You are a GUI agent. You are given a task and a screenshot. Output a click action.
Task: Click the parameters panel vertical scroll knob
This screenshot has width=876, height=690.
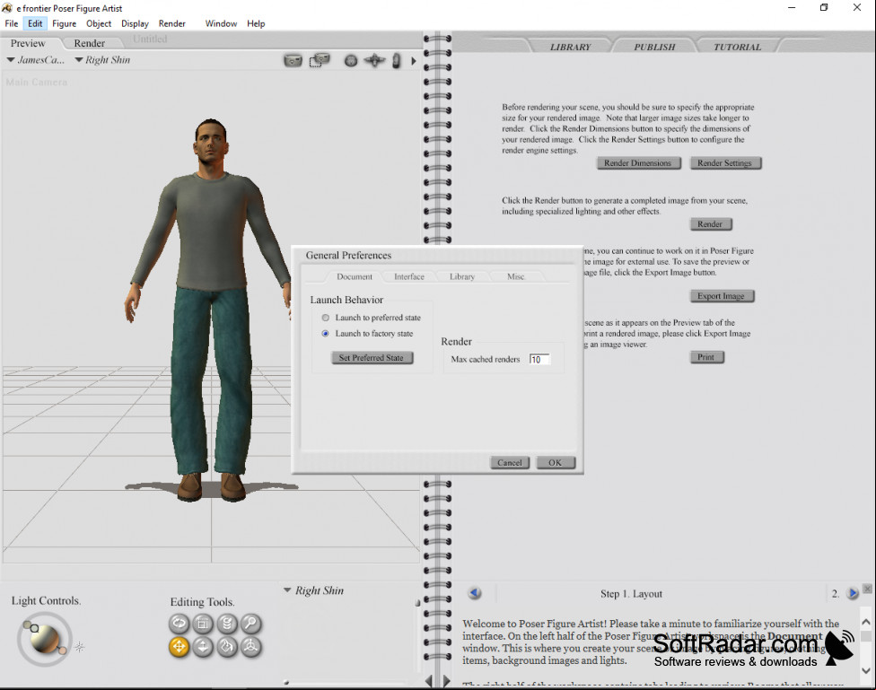tap(417, 603)
